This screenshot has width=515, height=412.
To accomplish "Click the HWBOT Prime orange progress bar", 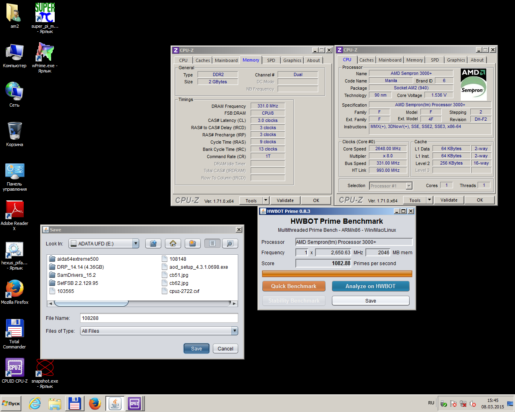I will (337, 274).
